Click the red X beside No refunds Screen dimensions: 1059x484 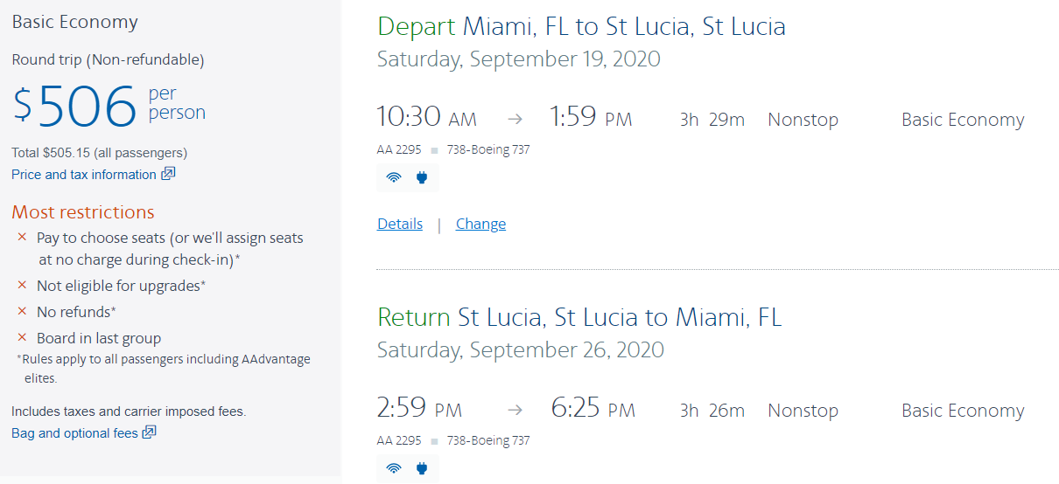click(x=22, y=312)
